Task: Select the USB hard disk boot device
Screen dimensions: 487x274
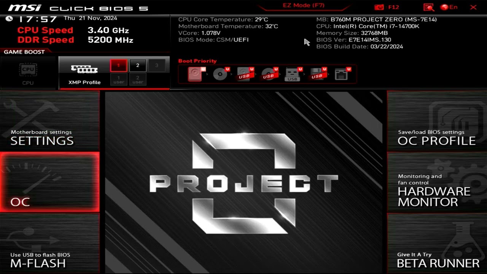Action: [x=245, y=74]
